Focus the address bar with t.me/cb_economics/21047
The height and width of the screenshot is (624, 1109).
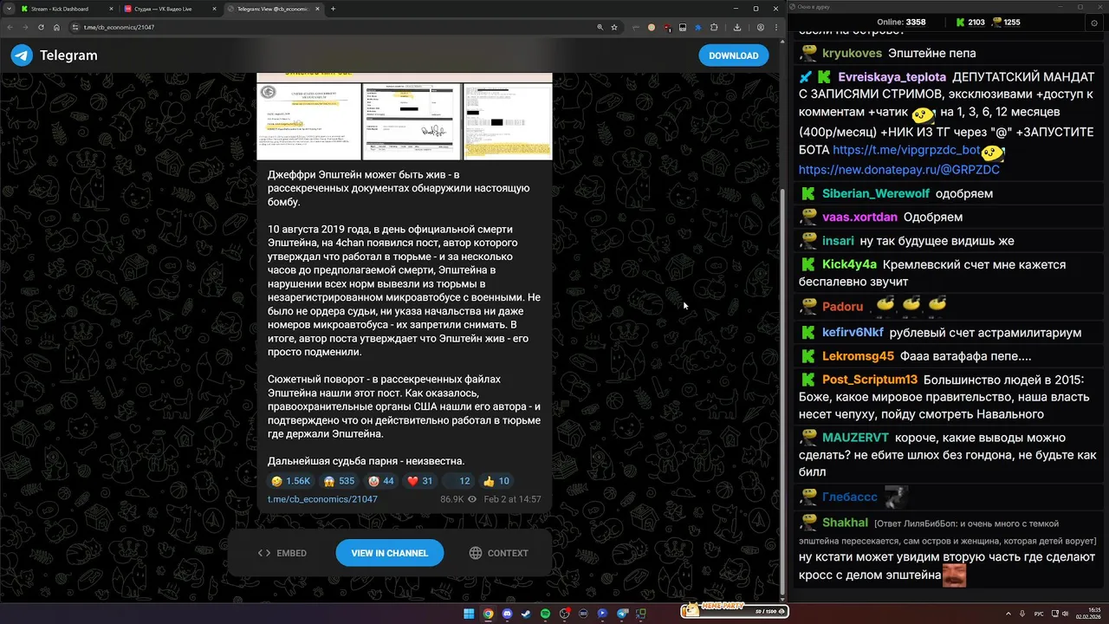coord(329,27)
